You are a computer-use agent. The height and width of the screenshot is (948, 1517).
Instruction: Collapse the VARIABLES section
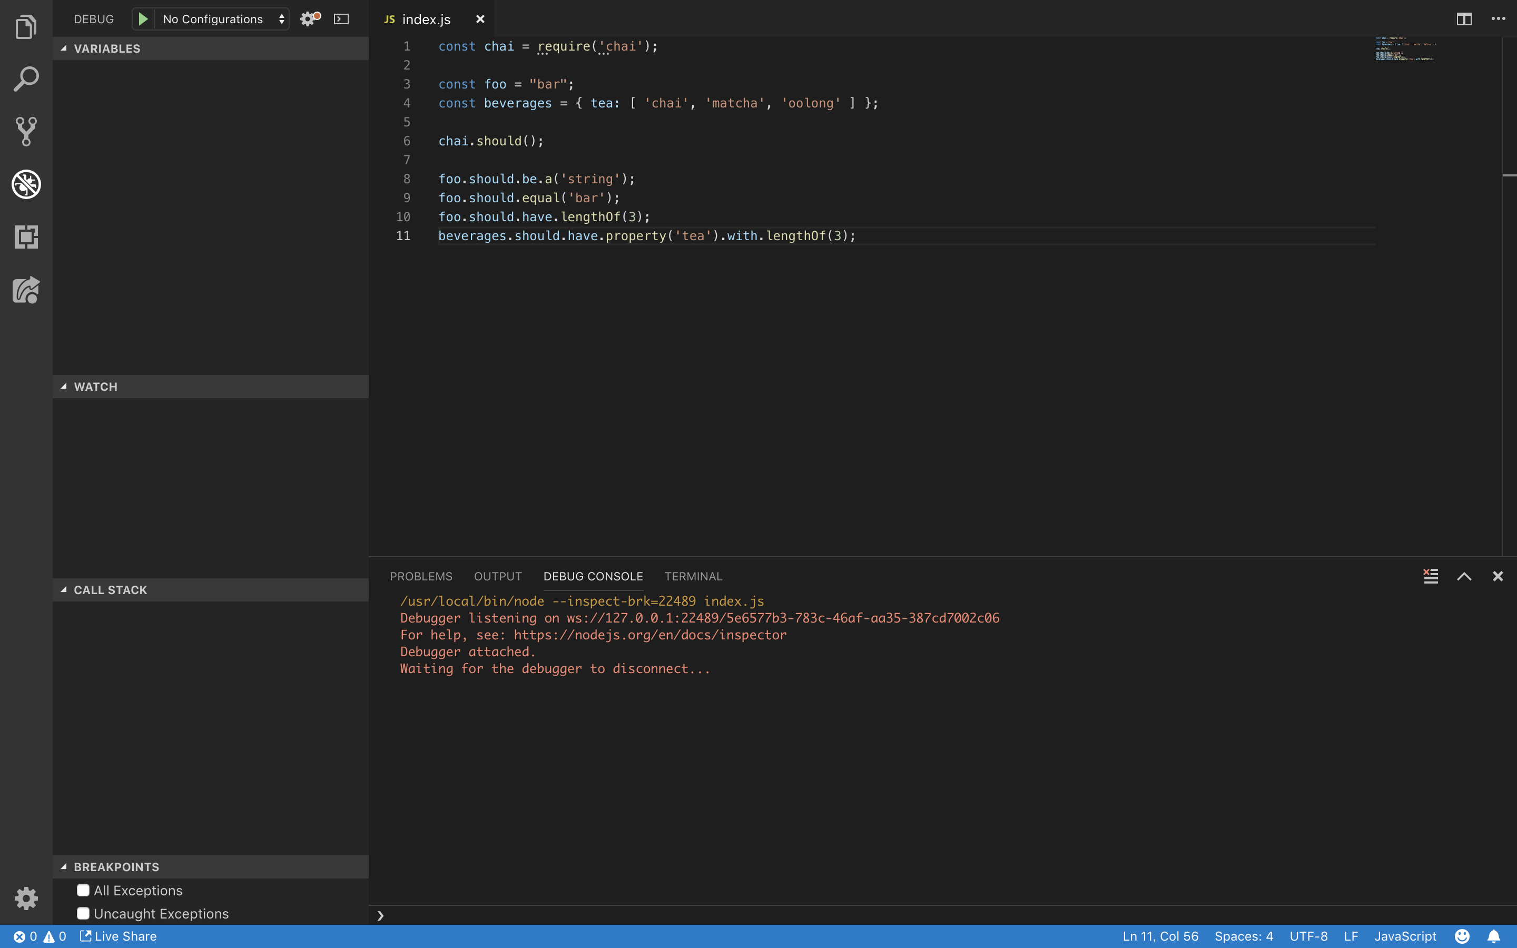coord(211,48)
